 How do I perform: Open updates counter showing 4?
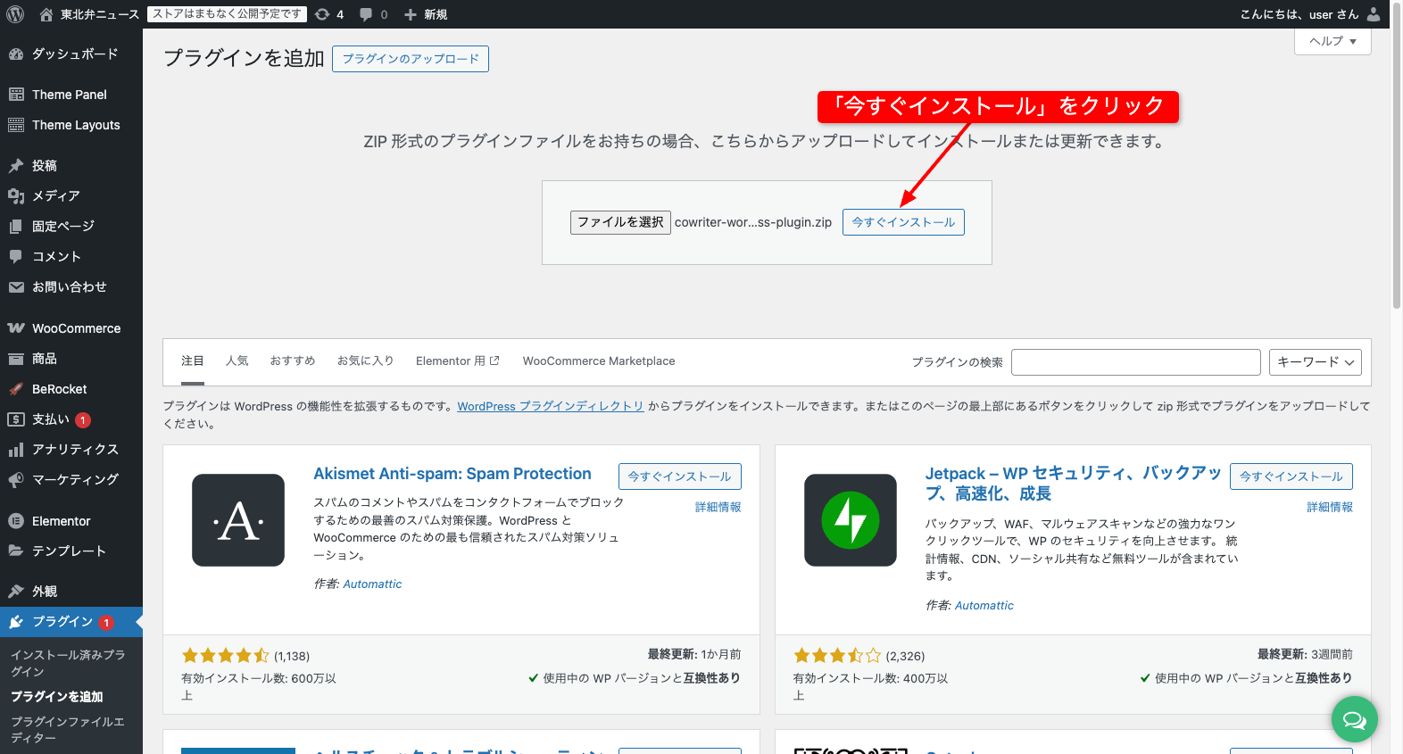pyautogui.click(x=329, y=14)
